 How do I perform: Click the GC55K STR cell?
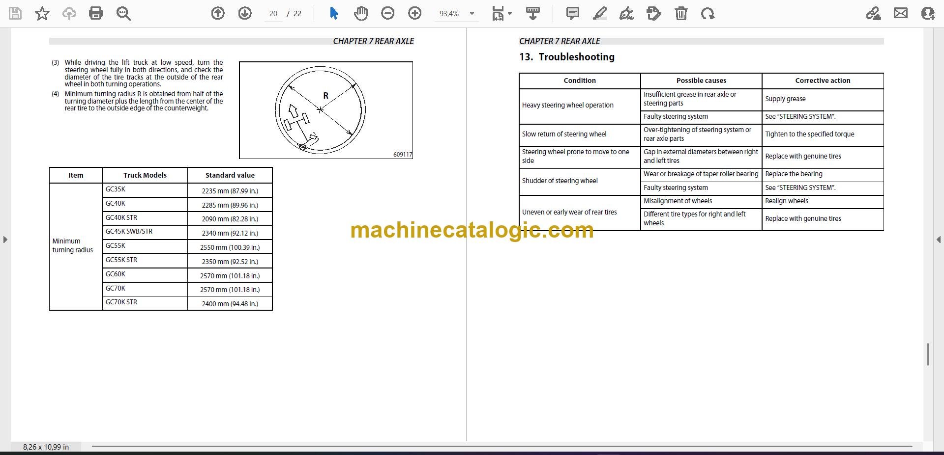pyautogui.click(x=145, y=261)
